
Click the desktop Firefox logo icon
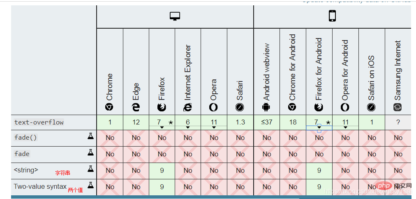tap(162, 107)
